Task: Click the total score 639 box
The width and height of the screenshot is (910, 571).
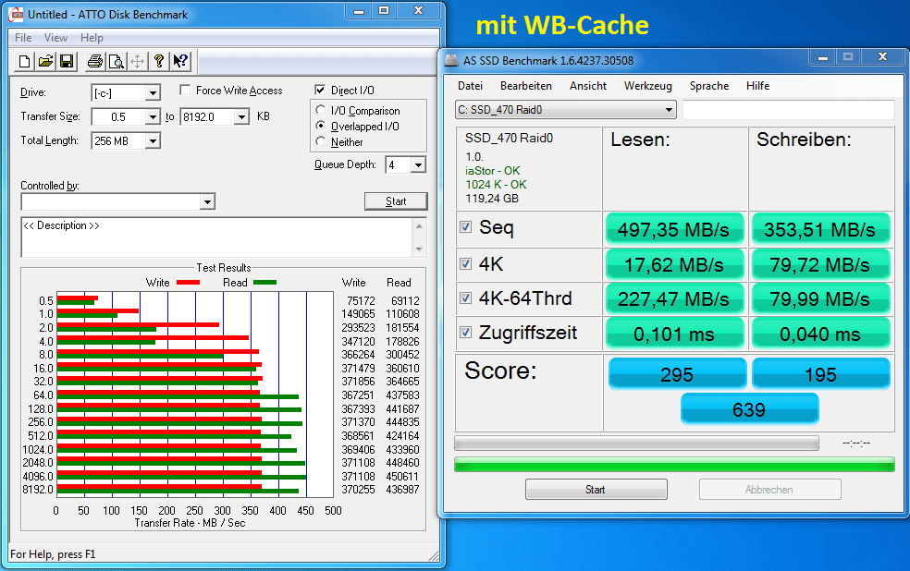Action: click(749, 409)
